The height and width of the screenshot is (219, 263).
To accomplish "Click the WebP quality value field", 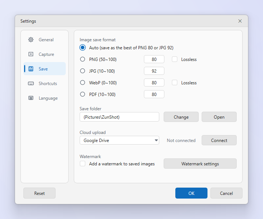I will coord(154,82).
